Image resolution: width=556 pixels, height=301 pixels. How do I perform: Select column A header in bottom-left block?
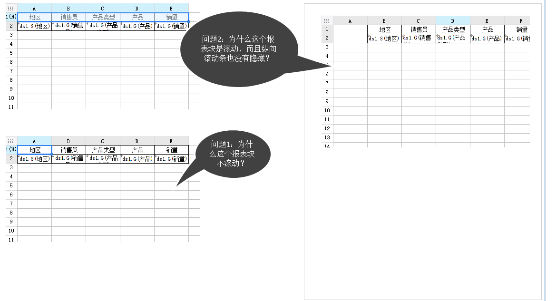[34, 141]
